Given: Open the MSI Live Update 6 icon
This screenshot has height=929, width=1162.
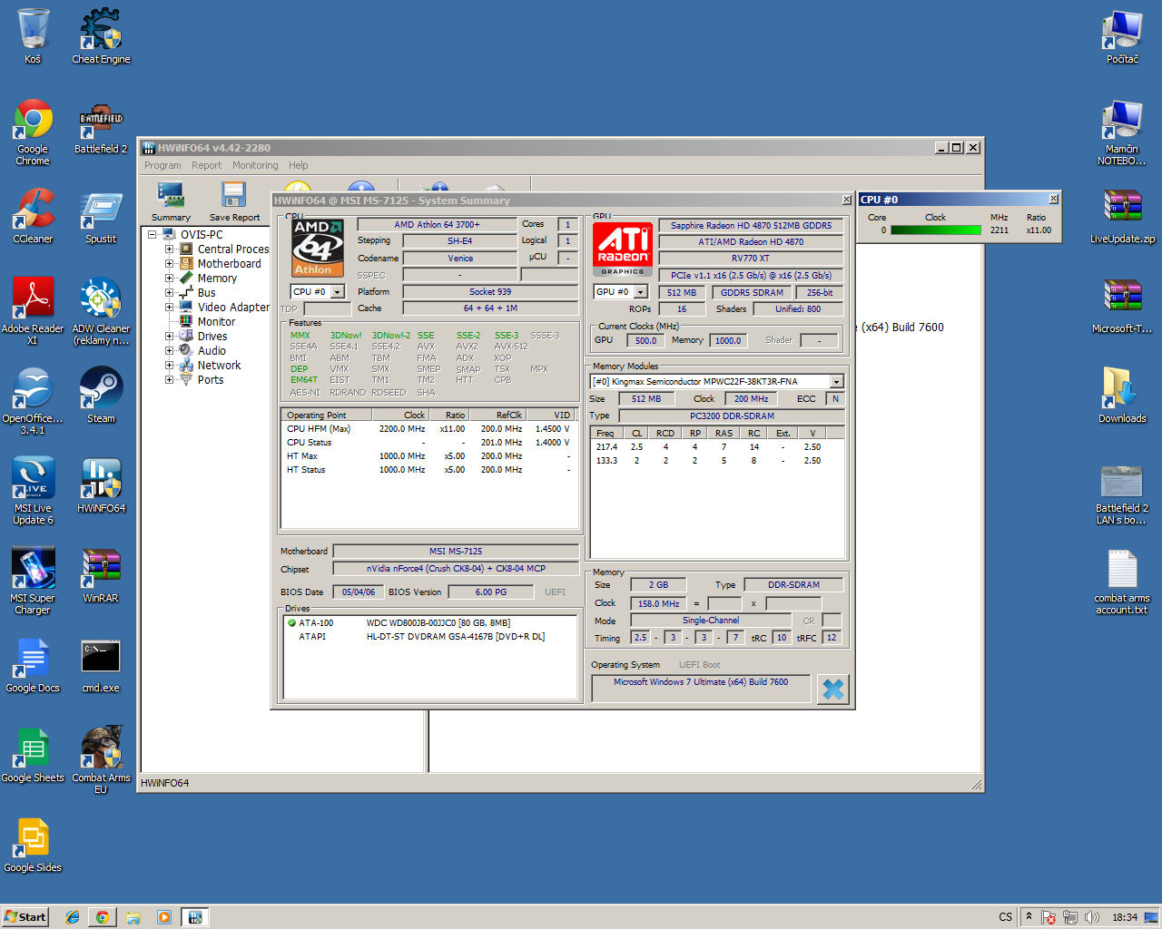Looking at the screenshot, I should 33,491.
